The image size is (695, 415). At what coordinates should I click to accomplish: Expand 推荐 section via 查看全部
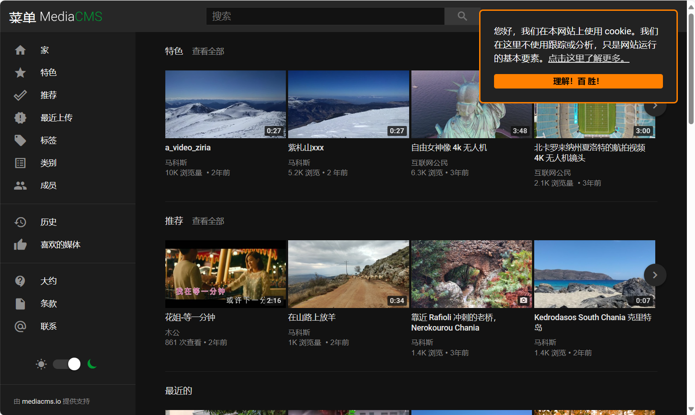208,221
